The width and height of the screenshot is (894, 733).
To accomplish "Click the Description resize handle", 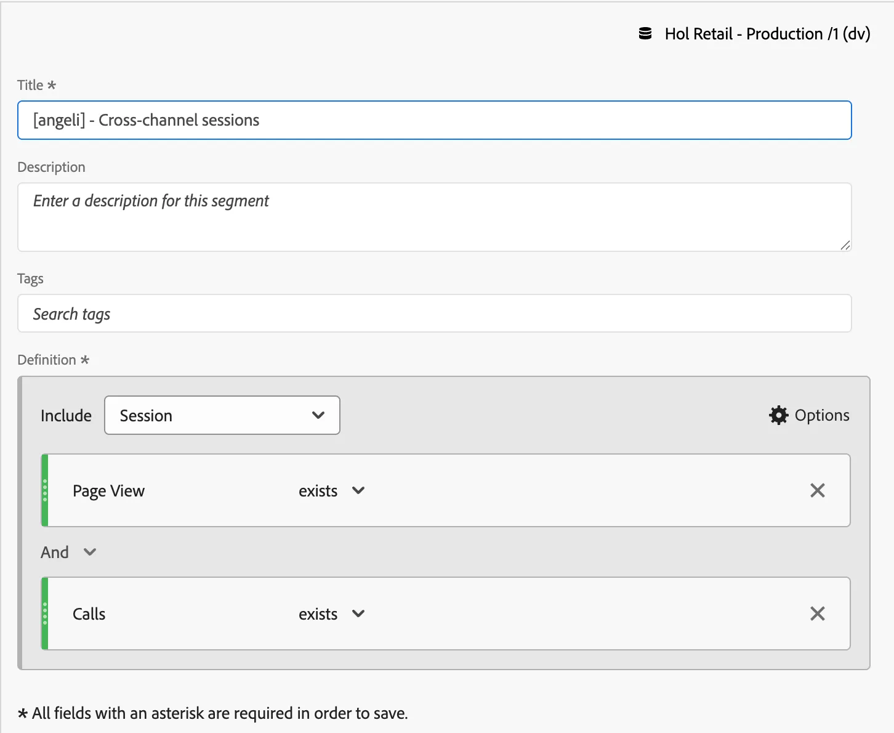I will point(845,245).
